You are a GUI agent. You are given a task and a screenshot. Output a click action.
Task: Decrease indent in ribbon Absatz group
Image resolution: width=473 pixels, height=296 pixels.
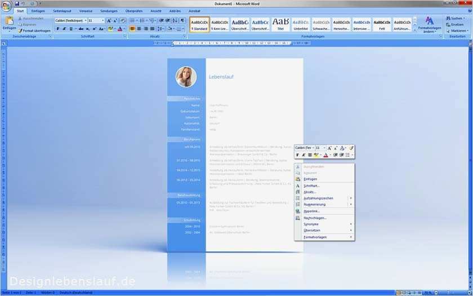coord(162,20)
